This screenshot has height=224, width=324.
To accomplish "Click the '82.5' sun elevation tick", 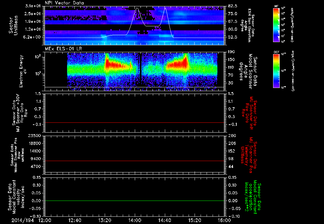I will click(233, 6).
